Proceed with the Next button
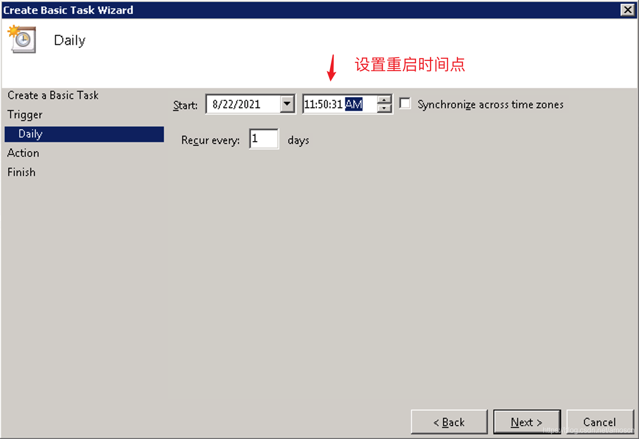Screen dimensions: 639x439 [x=527, y=422]
